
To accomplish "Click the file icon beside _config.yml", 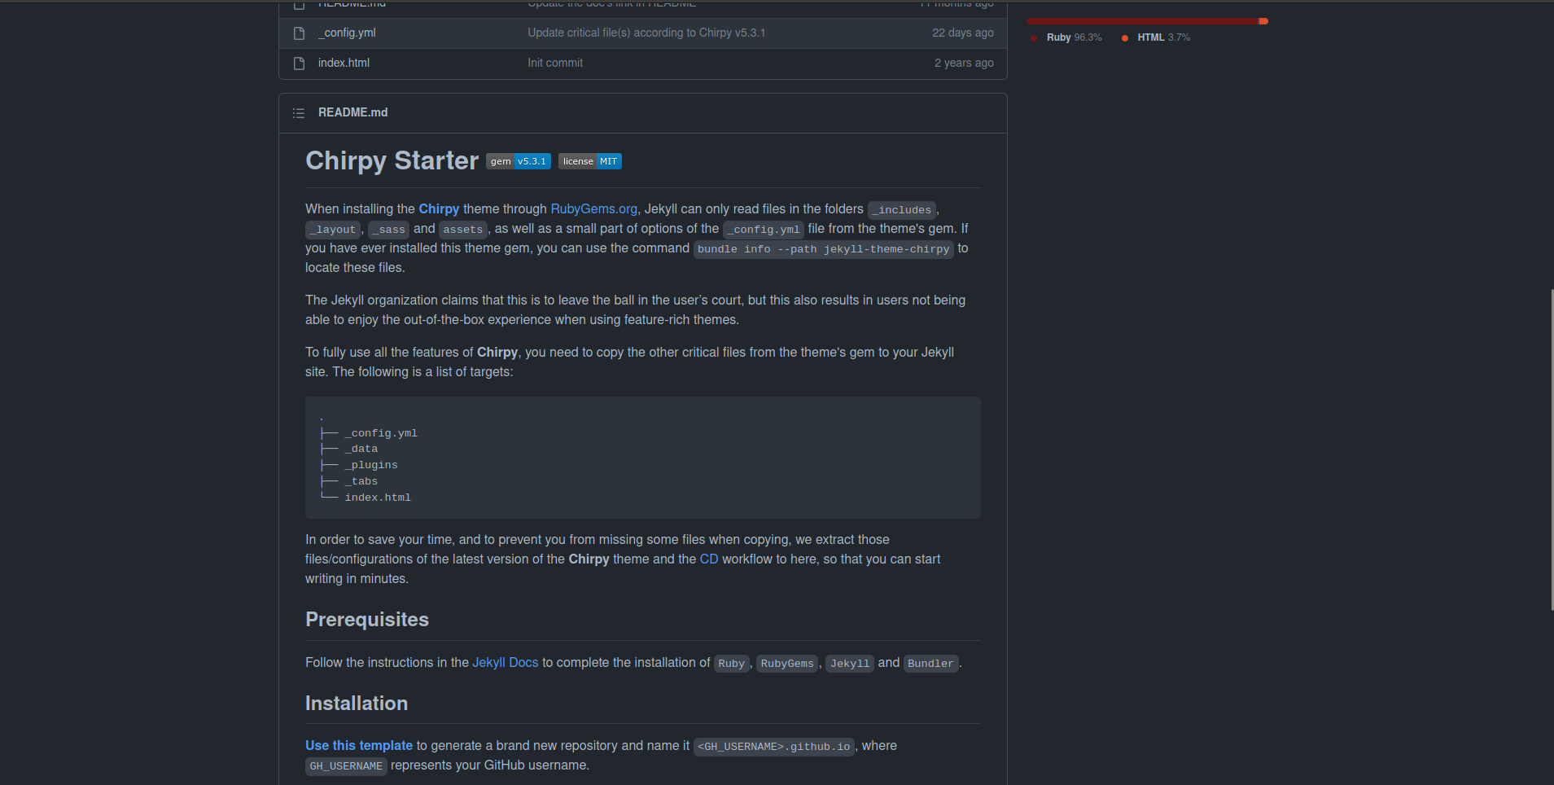I will (299, 33).
